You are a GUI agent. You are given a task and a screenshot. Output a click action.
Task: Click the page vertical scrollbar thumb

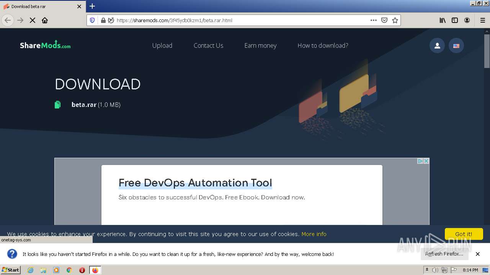point(487,51)
